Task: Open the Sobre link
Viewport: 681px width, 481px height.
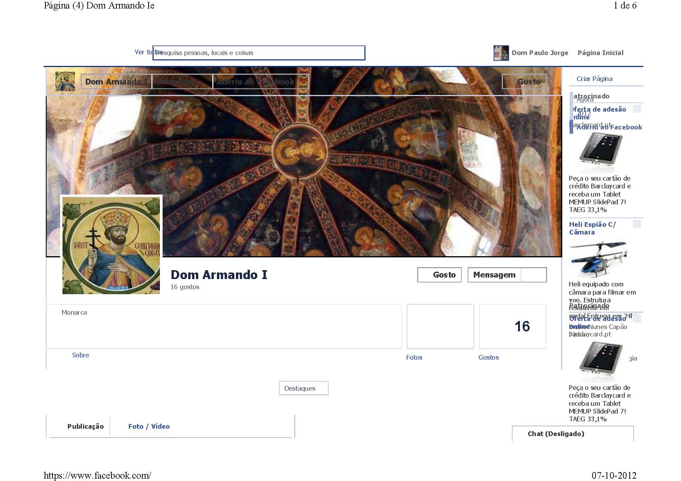Action: 80,355
